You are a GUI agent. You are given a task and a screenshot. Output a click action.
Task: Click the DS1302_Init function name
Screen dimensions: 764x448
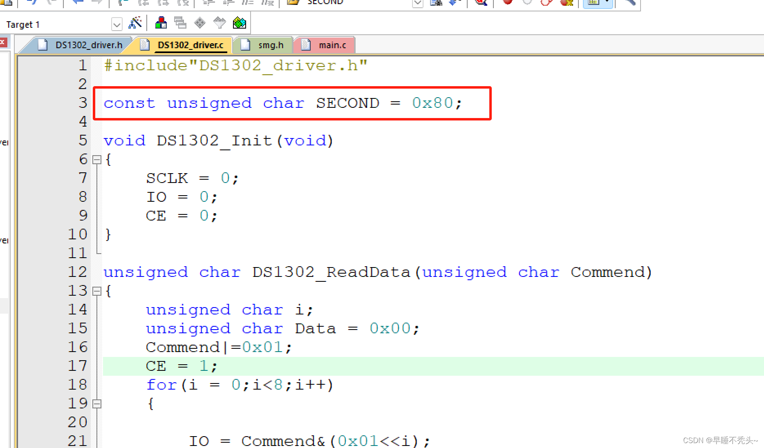point(215,141)
